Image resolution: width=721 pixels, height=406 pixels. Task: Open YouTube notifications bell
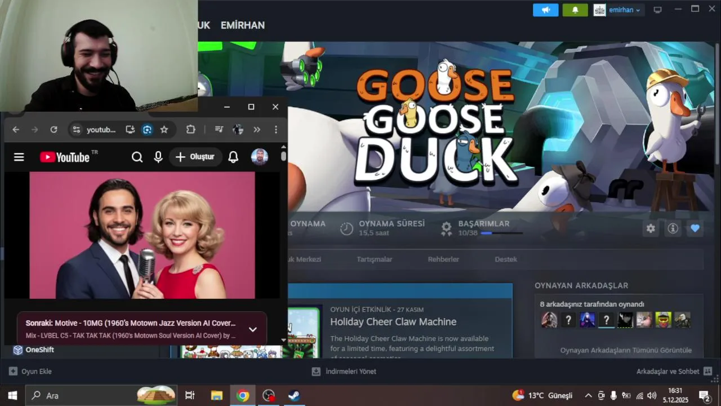233,157
